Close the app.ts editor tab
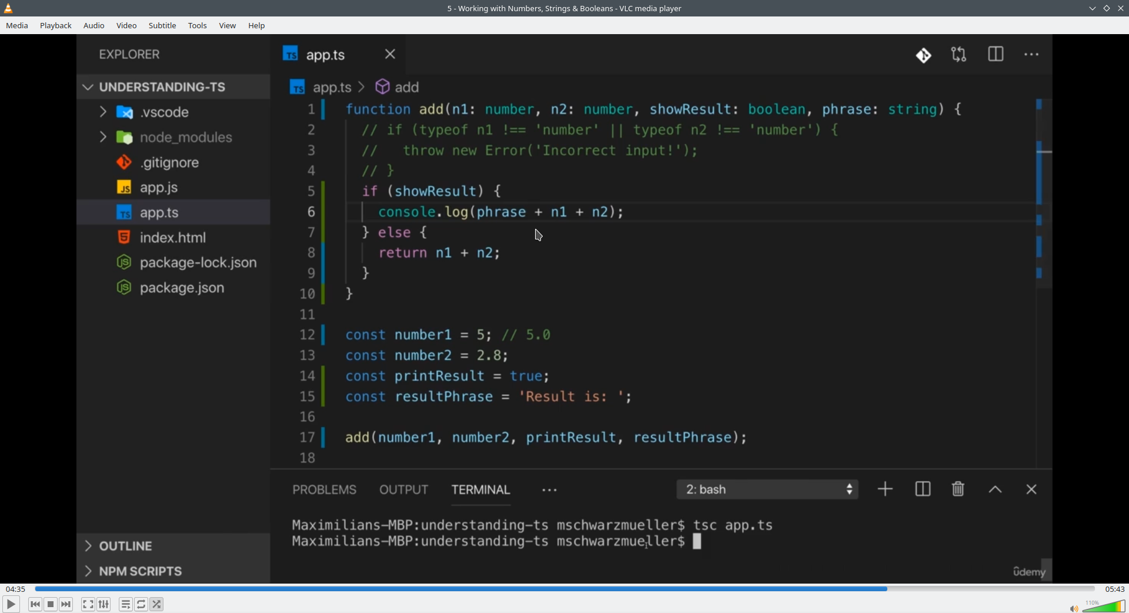 pyautogui.click(x=390, y=54)
